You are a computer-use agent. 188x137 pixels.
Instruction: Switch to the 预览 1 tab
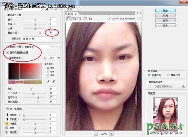72,14
